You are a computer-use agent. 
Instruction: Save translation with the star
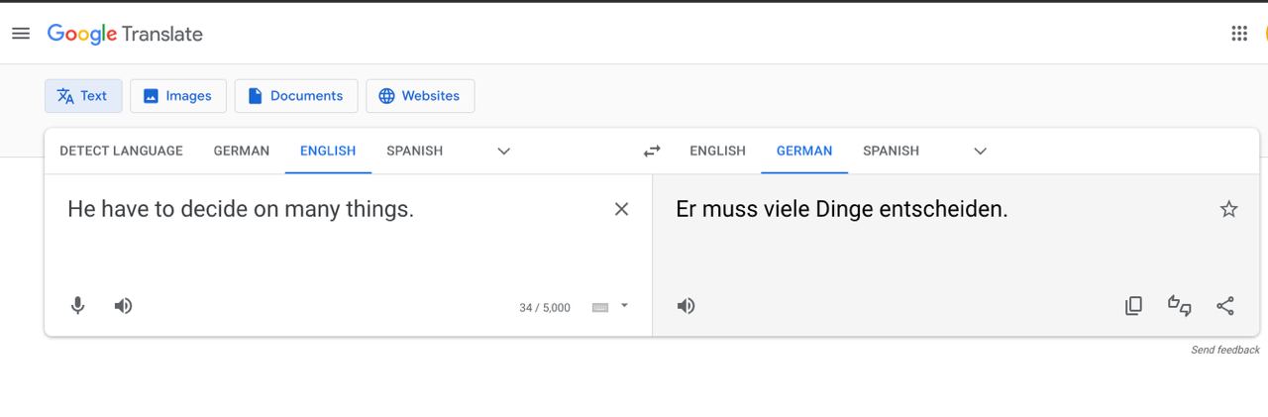[x=1228, y=209]
